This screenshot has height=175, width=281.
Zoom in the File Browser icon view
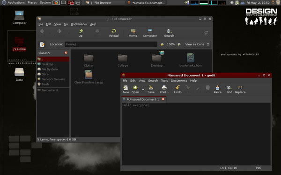[x=179, y=44]
